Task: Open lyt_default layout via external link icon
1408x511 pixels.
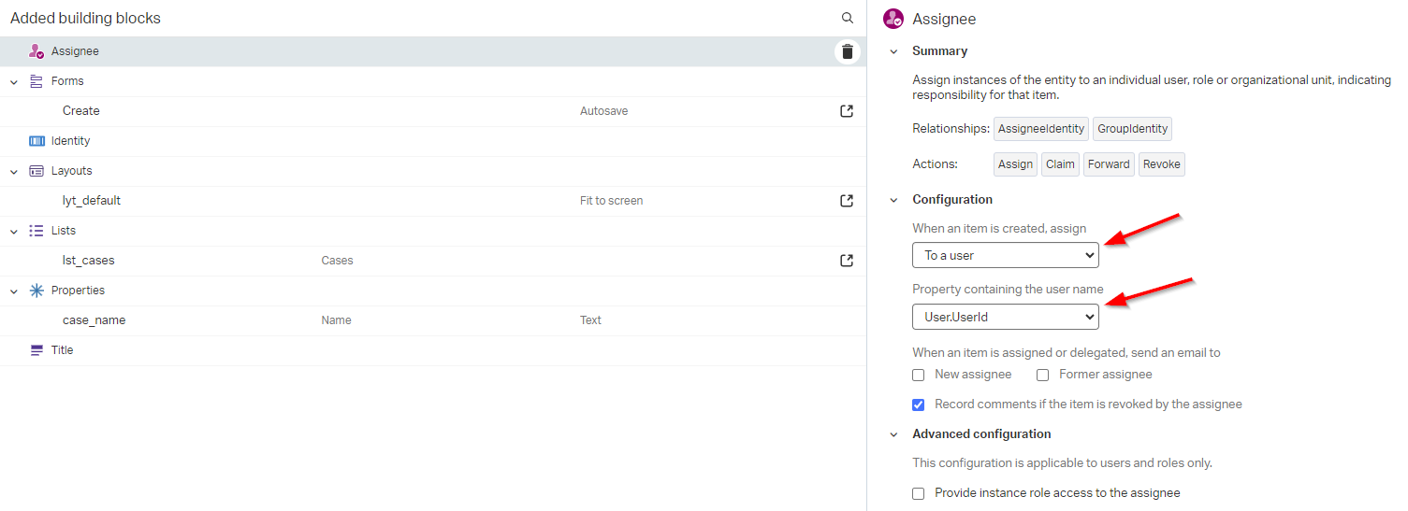Action: [x=847, y=201]
